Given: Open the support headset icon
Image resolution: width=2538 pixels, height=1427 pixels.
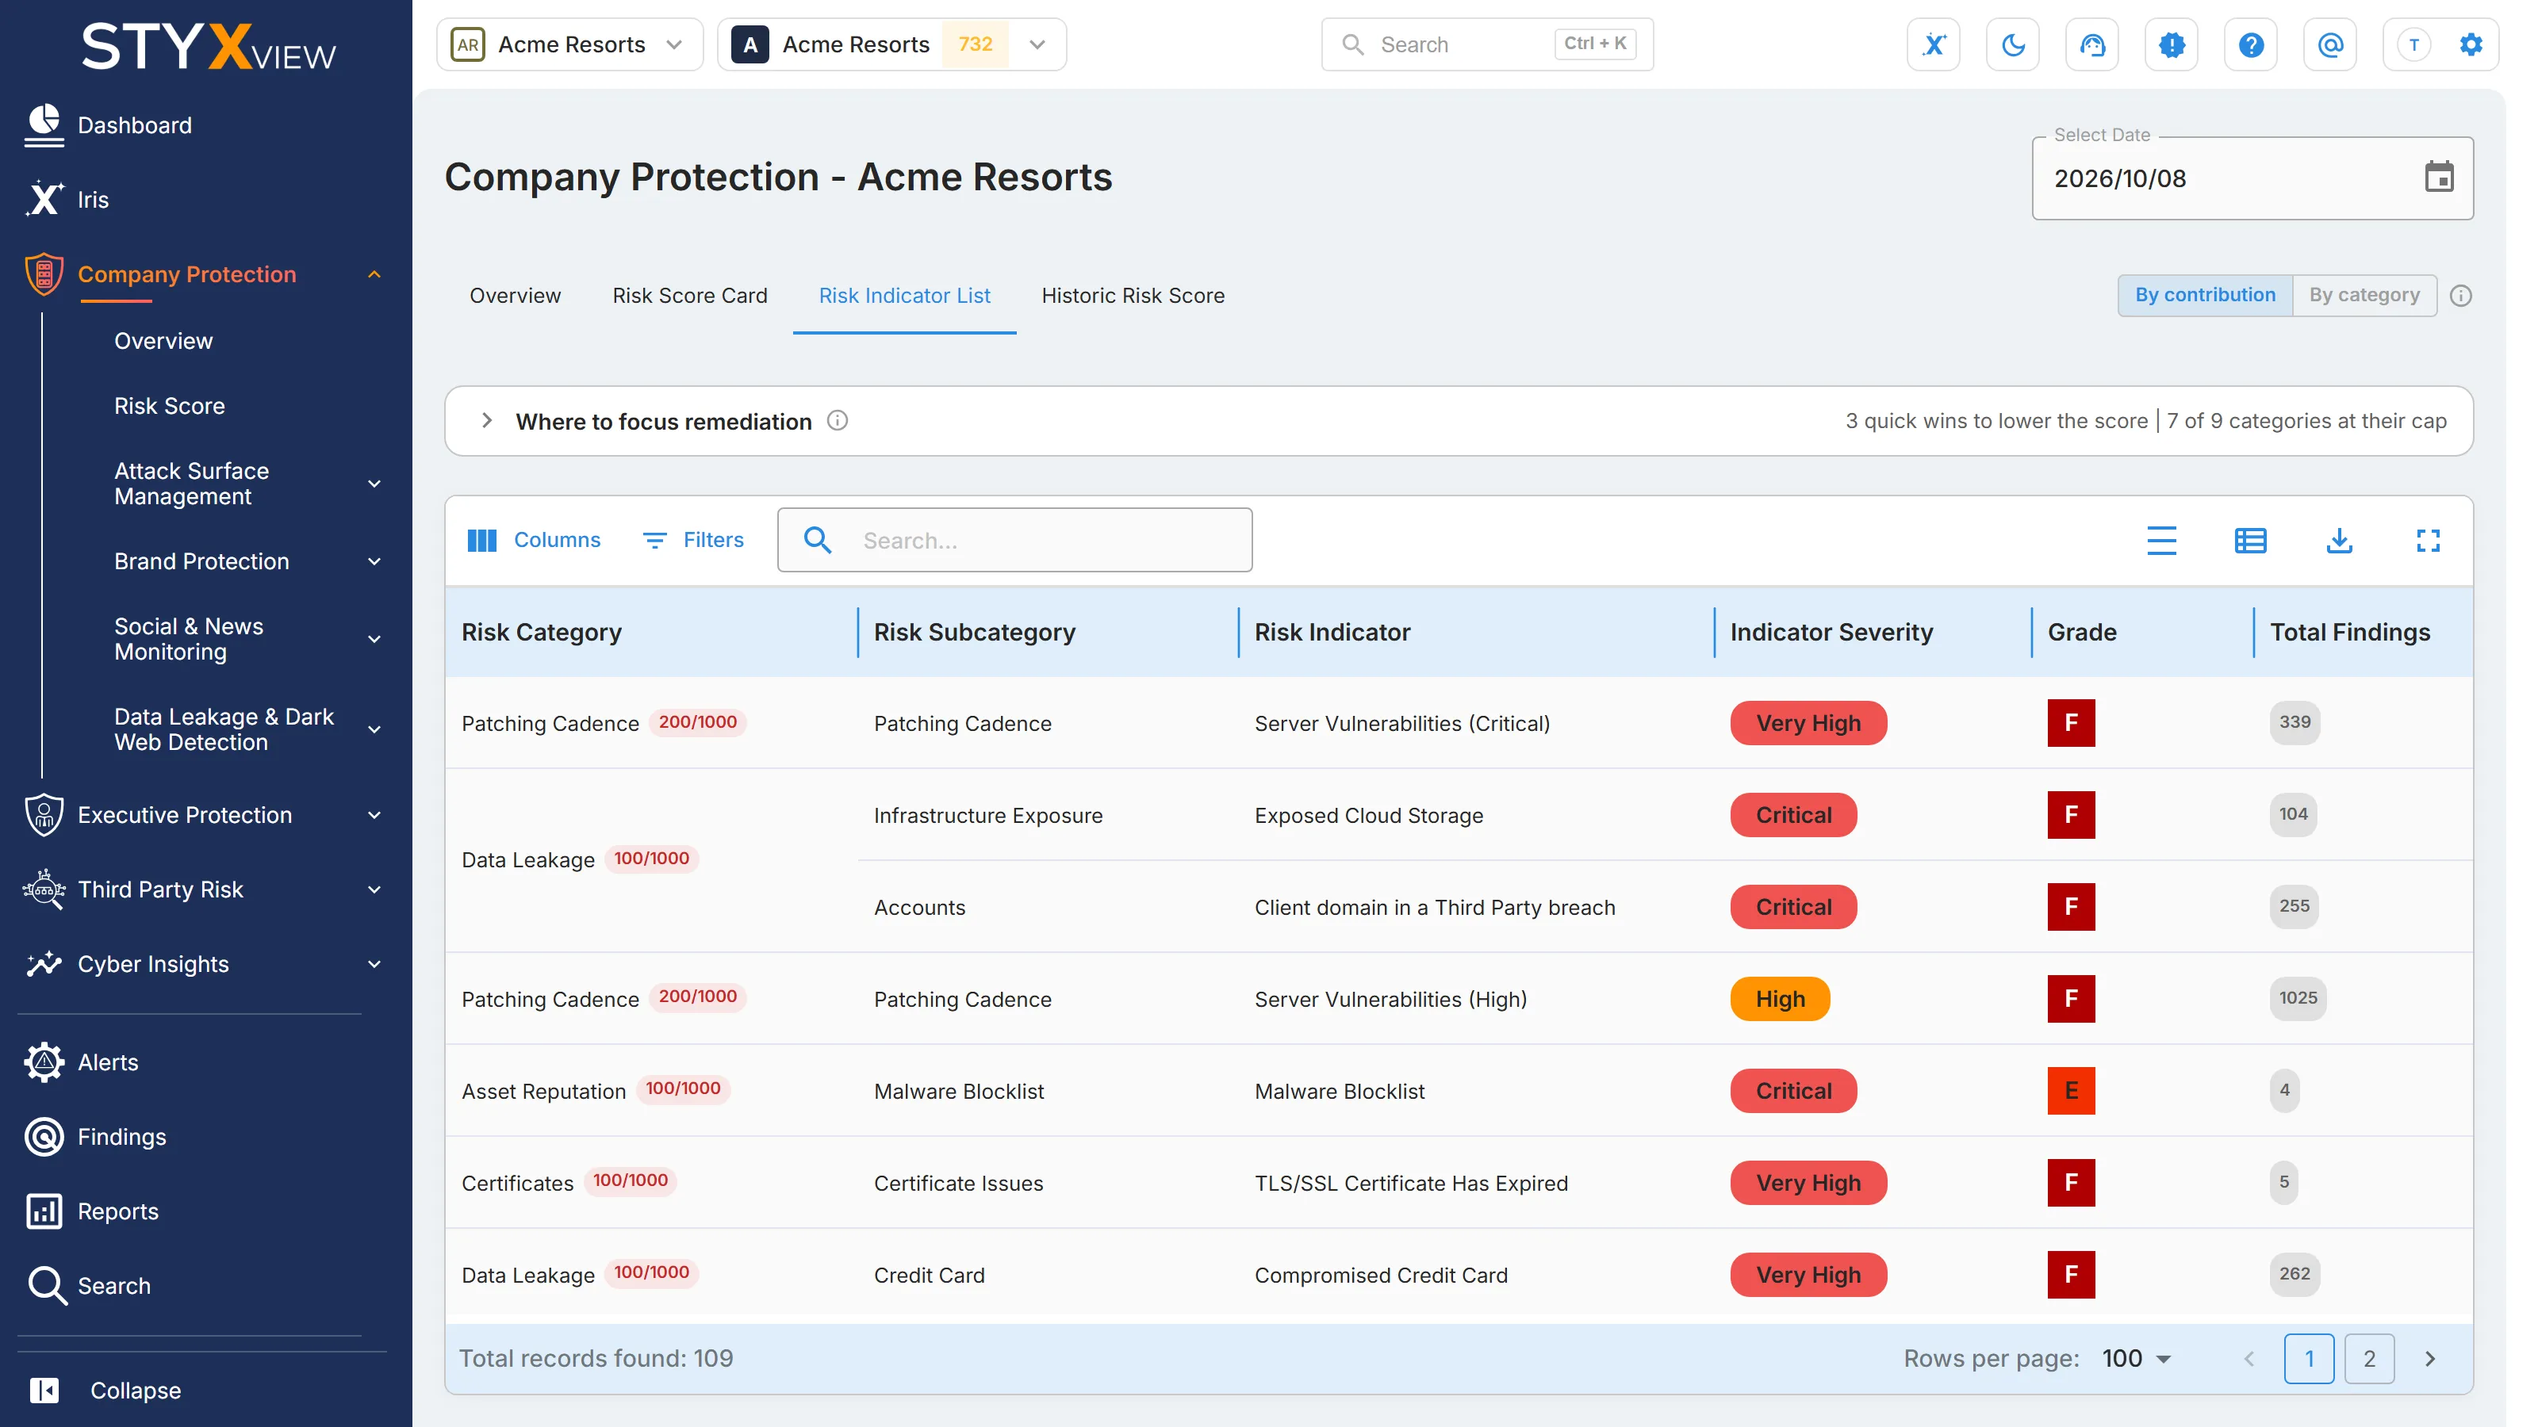Looking at the screenshot, I should click(x=2091, y=44).
